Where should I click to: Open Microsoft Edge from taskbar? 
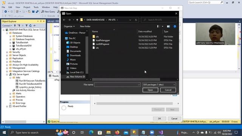pyautogui.click(x=91, y=133)
